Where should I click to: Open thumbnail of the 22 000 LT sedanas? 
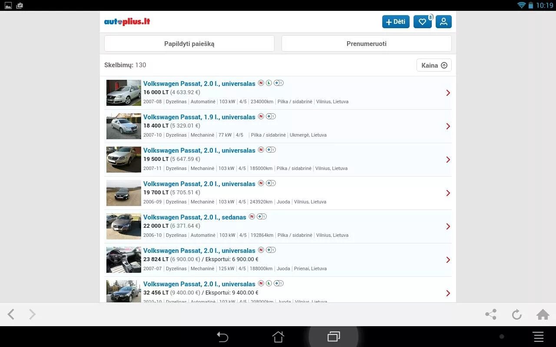click(124, 226)
